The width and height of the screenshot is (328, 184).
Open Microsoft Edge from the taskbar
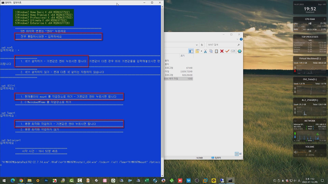[13, 180]
